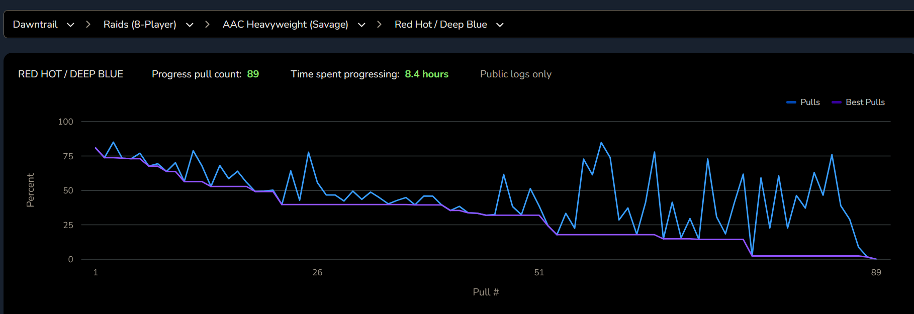This screenshot has height=314, width=914.
Task: Toggle the Pulls series in legend
Action: tap(803, 102)
